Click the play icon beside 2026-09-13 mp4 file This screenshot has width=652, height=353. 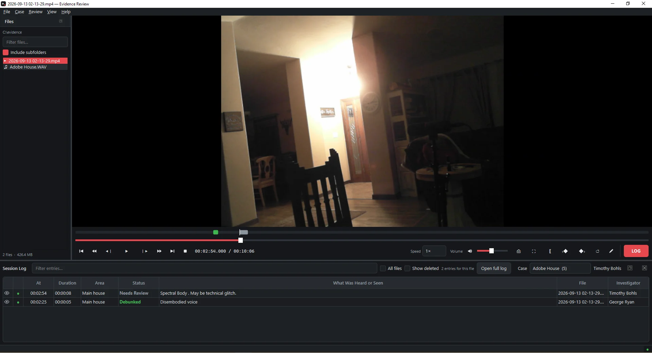[x=5, y=61]
